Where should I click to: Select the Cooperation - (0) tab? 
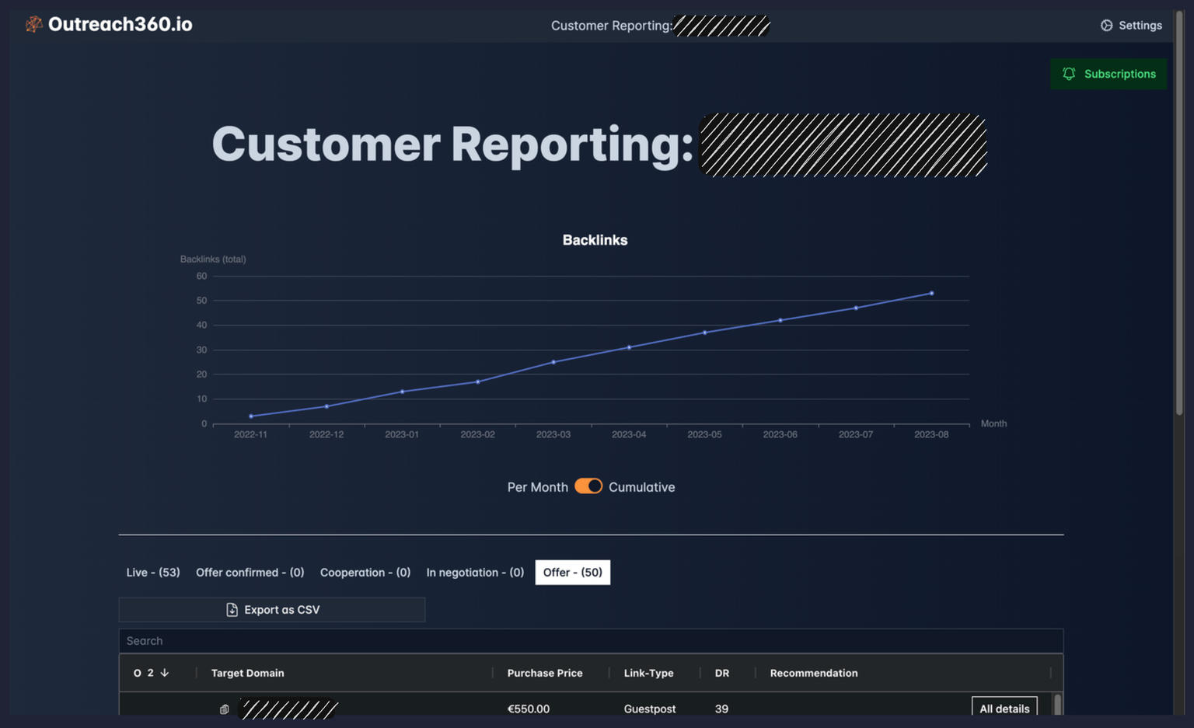365,572
